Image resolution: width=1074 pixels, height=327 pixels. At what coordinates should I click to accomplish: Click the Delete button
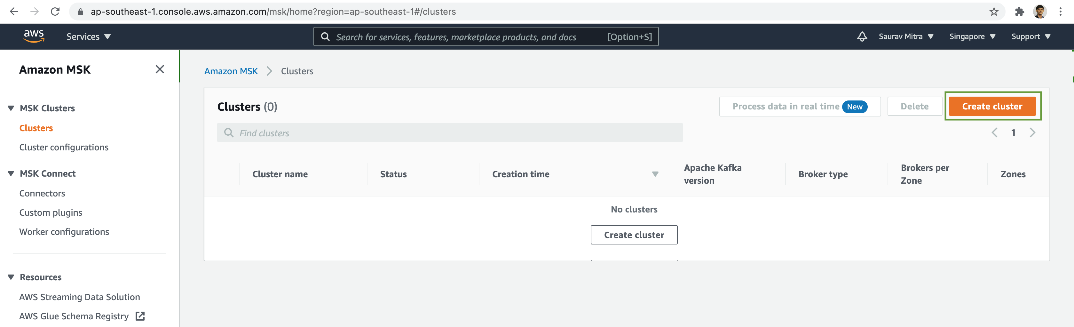tap(914, 106)
